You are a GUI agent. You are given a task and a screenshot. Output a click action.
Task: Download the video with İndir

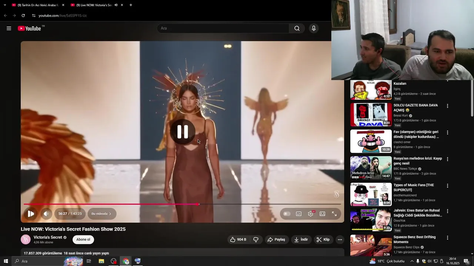301,239
